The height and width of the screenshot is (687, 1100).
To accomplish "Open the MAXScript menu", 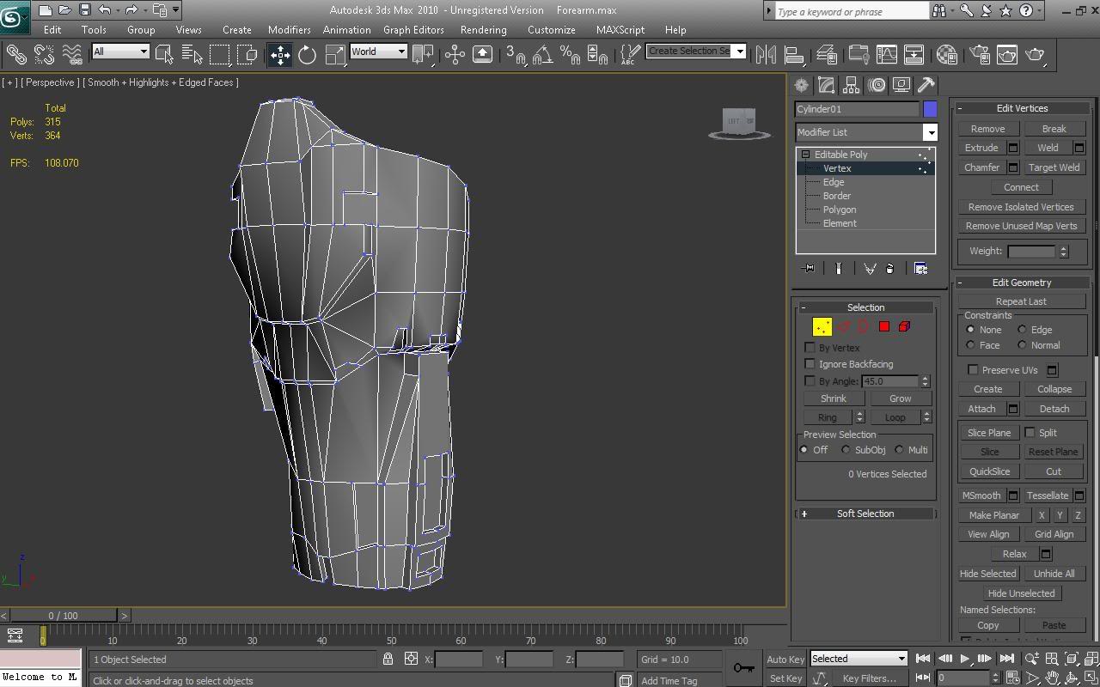I will click(620, 29).
